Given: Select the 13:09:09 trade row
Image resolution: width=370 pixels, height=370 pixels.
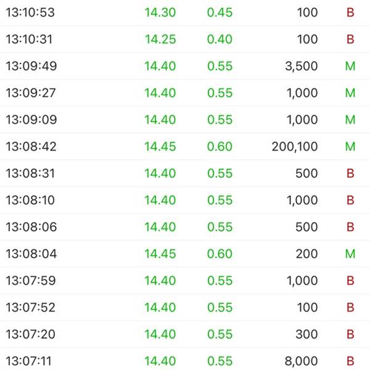Looking at the screenshot, I should [x=185, y=120].
